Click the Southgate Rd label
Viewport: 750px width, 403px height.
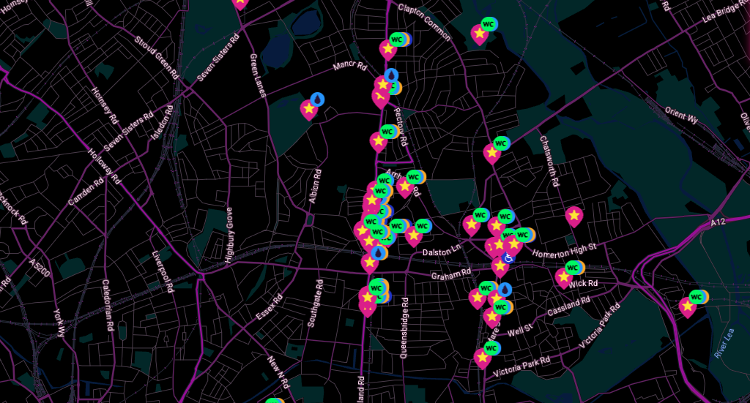click(315, 304)
